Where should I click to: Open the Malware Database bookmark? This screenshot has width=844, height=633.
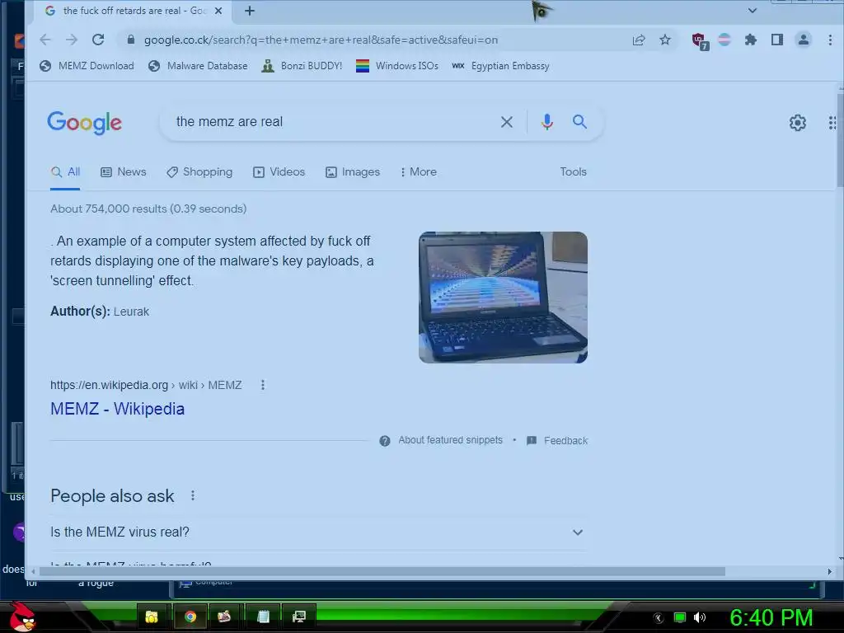(198, 66)
